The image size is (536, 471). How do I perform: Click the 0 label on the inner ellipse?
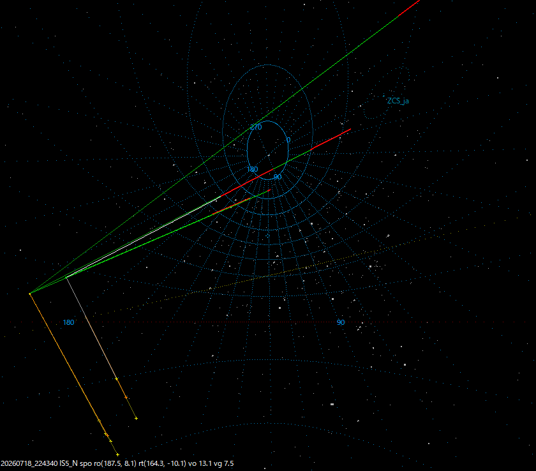coord(288,140)
